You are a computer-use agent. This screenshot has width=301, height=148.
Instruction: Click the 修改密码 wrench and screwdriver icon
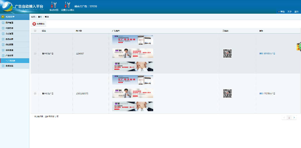pos(54,5)
